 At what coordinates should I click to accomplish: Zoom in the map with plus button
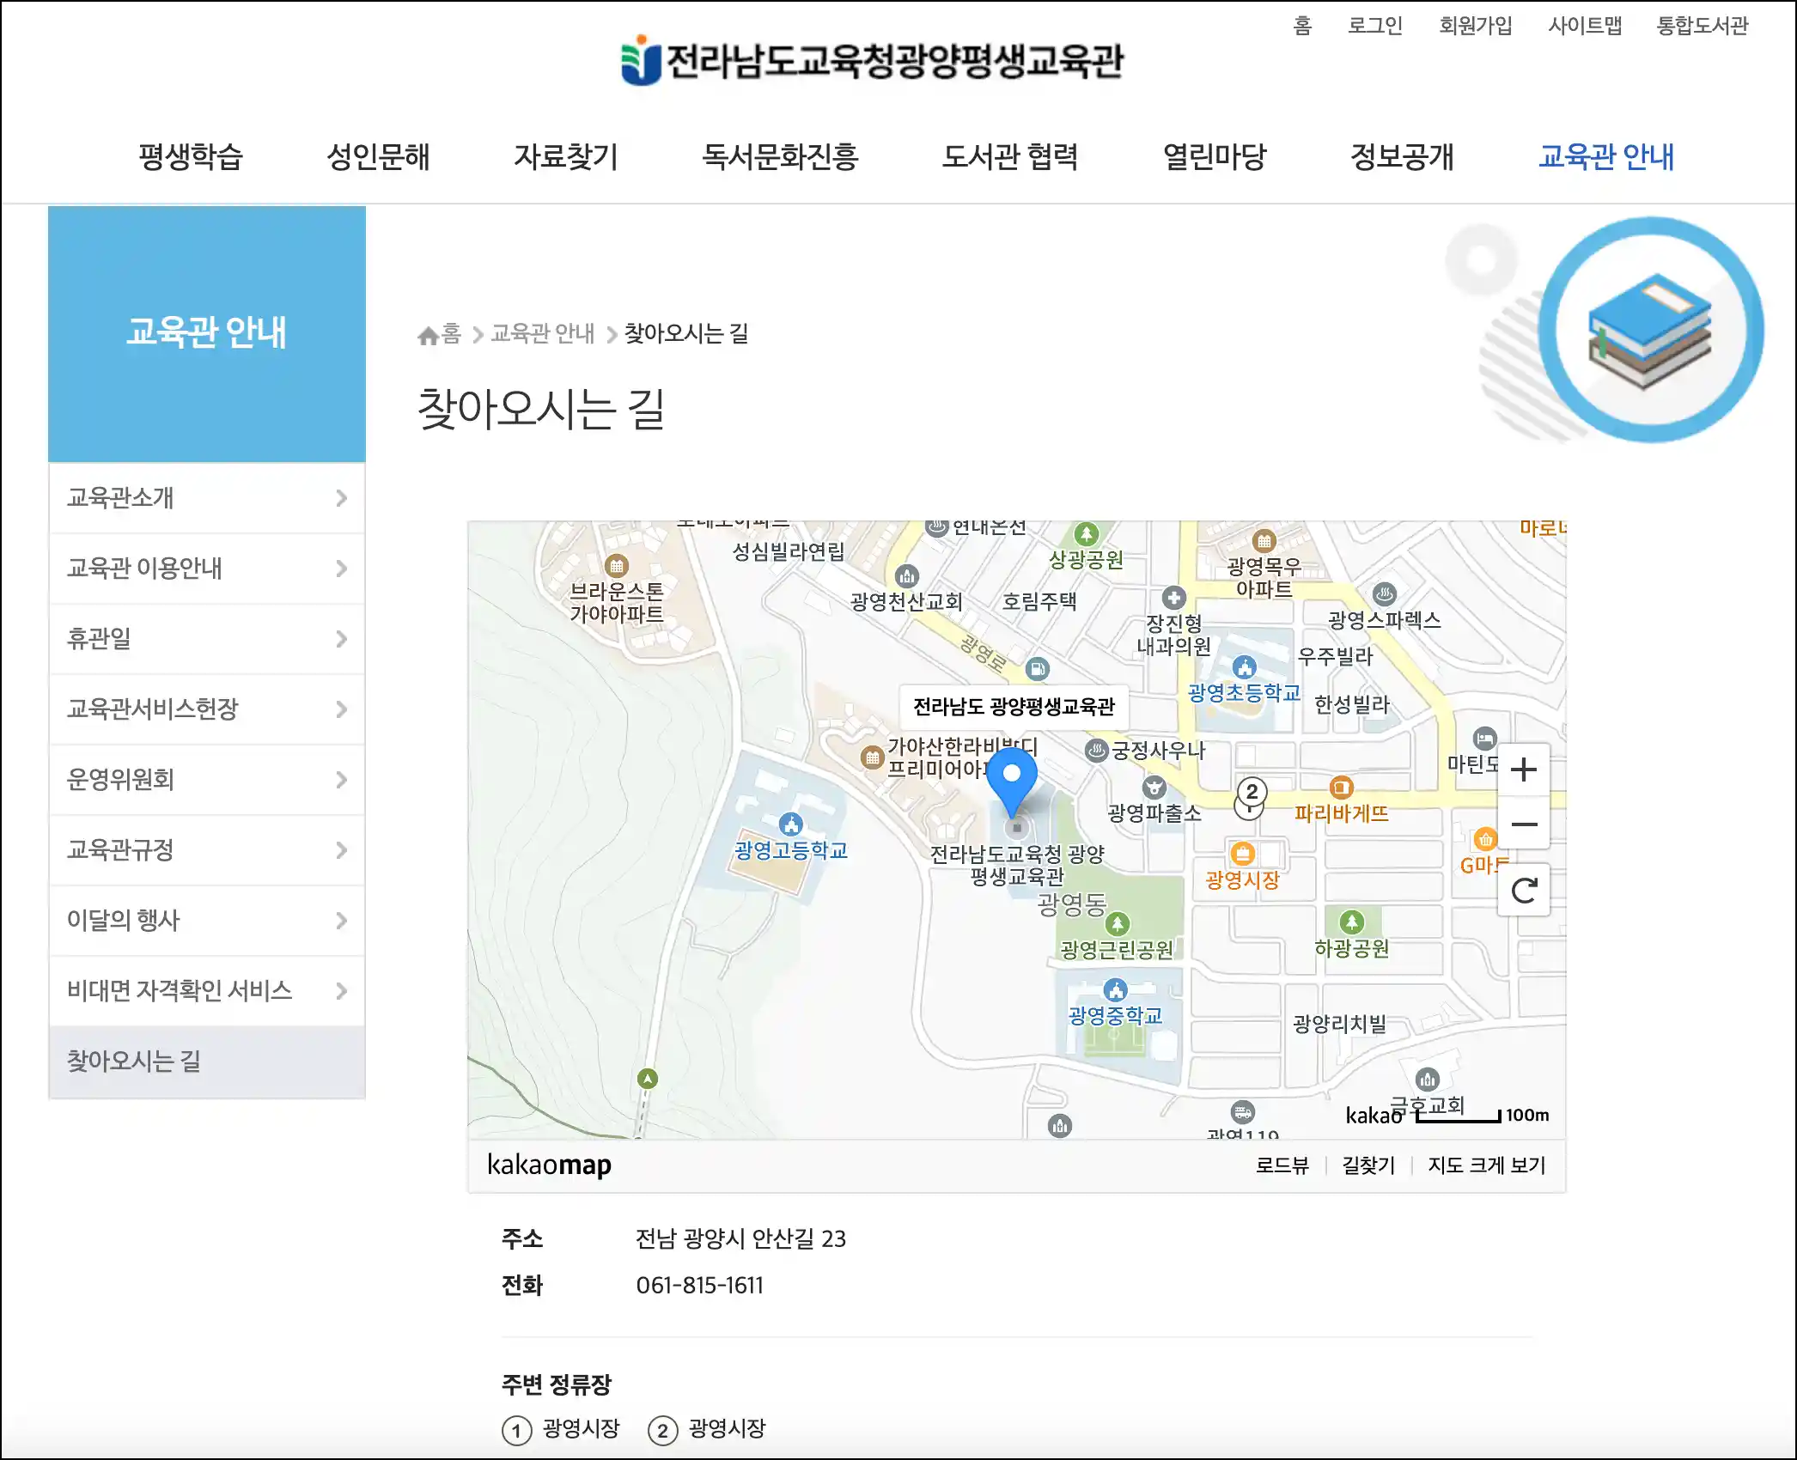[1523, 770]
